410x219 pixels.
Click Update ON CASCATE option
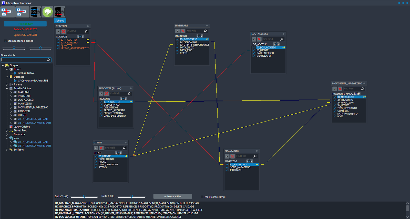click(x=25, y=35)
